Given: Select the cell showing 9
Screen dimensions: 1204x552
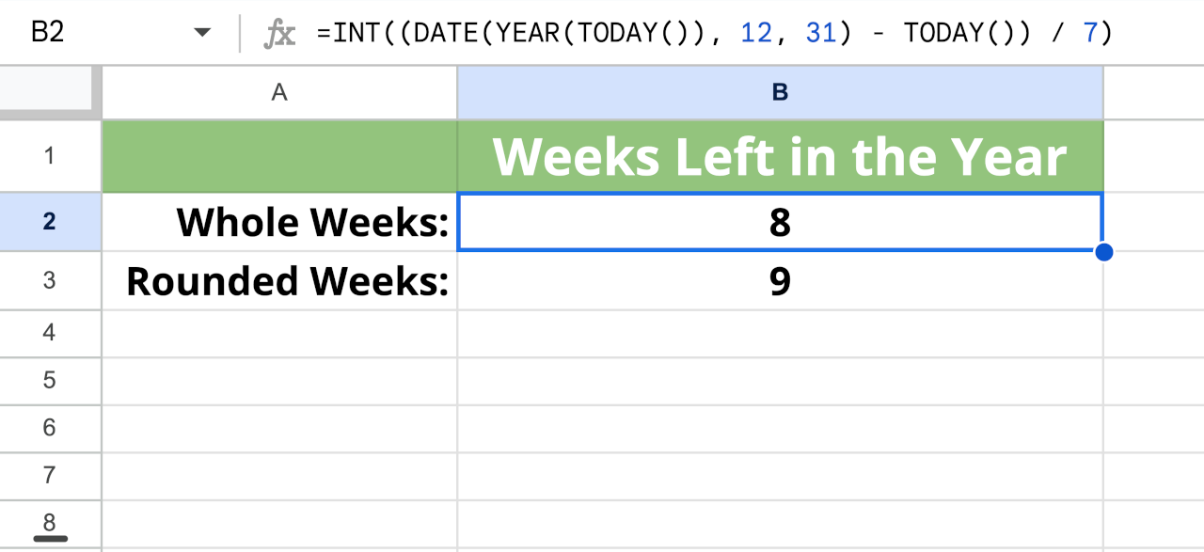Looking at the screenshot, I should (x=779, y=280).
